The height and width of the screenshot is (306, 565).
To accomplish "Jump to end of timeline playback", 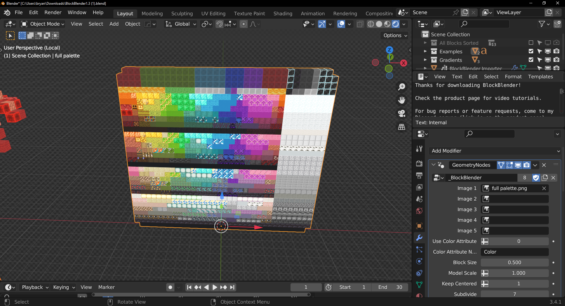I will [232, 287].
